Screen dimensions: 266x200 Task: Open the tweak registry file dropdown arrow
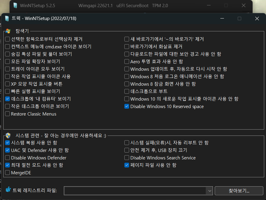[210, 191]
